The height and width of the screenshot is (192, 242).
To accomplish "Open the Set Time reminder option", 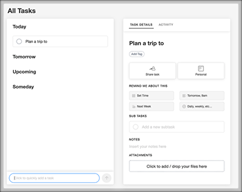I will coord(151,96).
